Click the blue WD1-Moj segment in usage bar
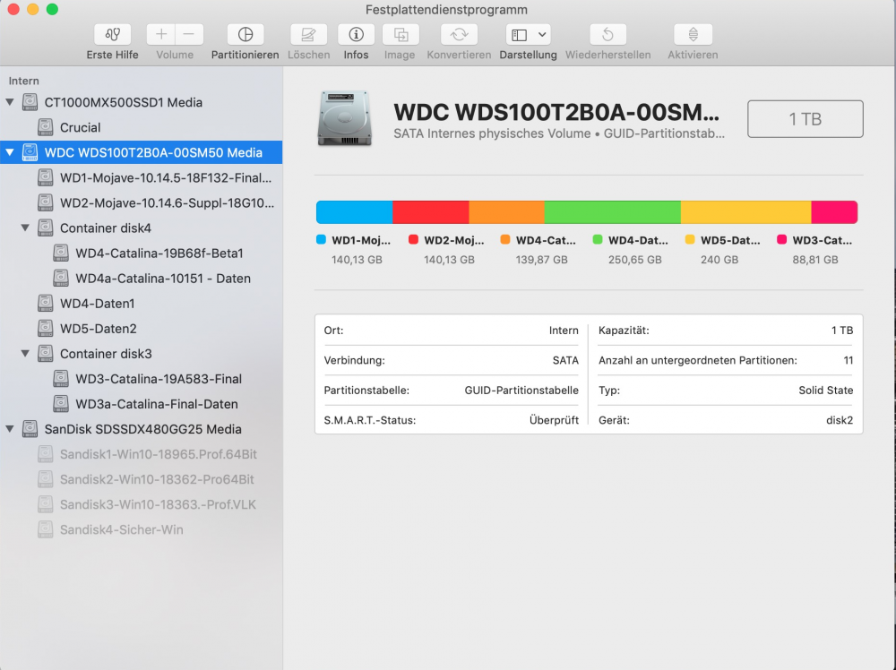The image size is (896, 670). pyautogui.click(x=354, y=212)
